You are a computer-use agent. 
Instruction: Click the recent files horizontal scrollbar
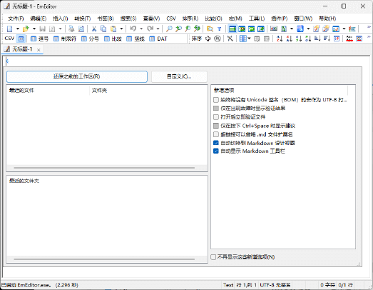tap(104, 168)
